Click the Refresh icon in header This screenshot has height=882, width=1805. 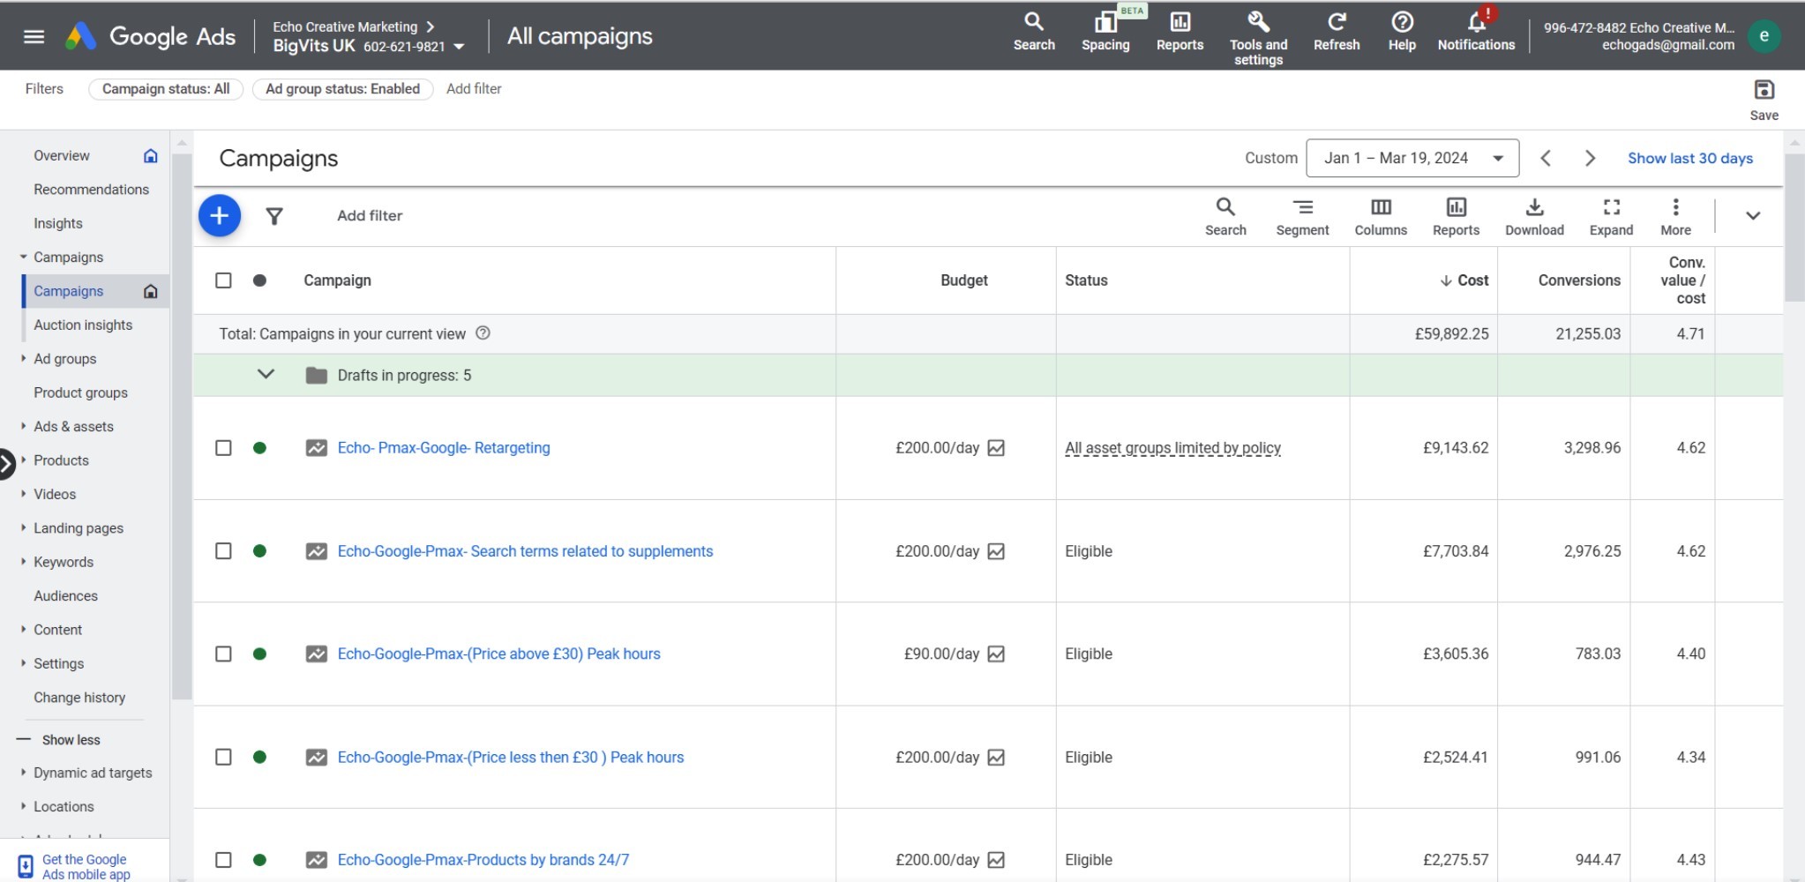coord(1336,23)
